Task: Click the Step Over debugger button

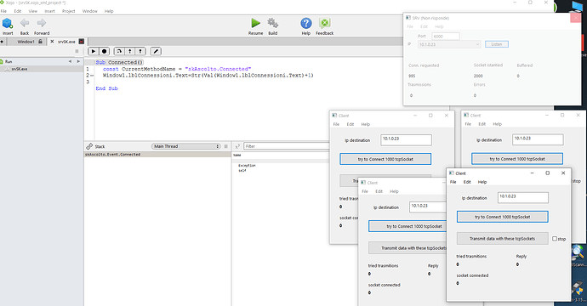Action: (119, 51)
